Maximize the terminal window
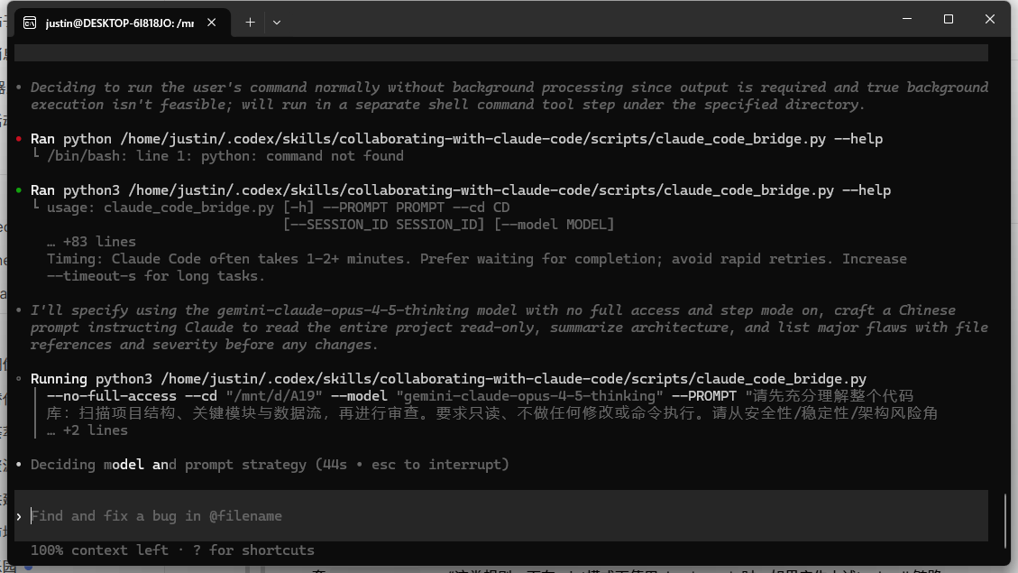Viewport: 1018px width, 573px height. point(948,19)
